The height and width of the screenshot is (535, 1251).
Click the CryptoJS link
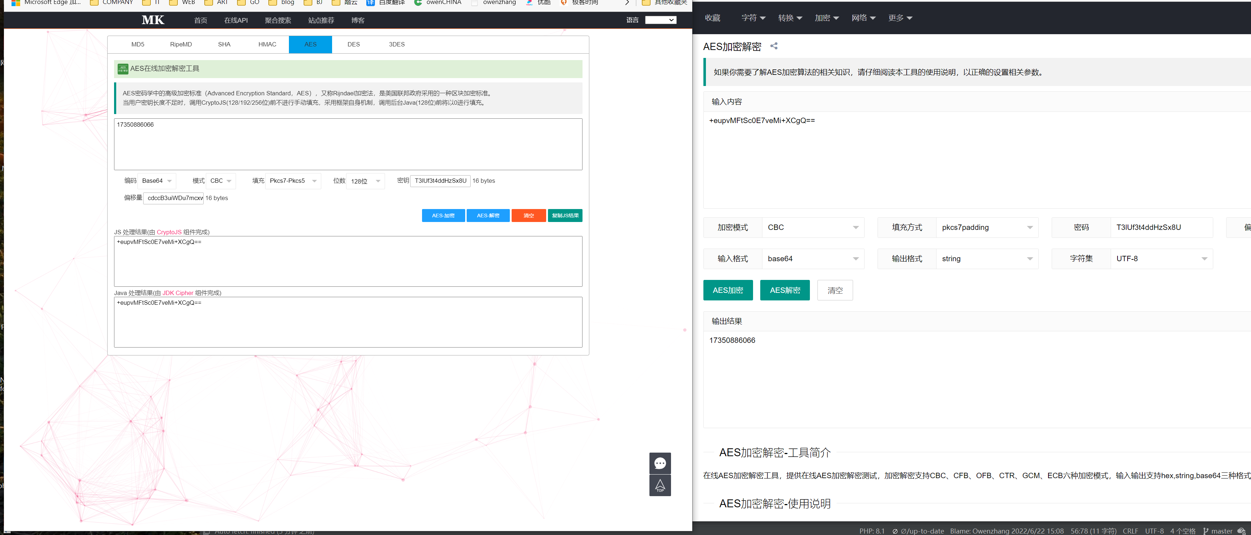click(168, 232)
